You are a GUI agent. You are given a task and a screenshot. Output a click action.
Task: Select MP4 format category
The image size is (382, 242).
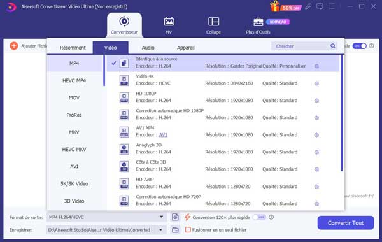pos(74,63)
